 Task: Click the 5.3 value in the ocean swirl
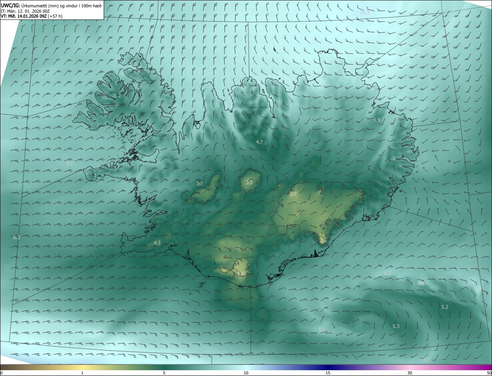point(396,326)
